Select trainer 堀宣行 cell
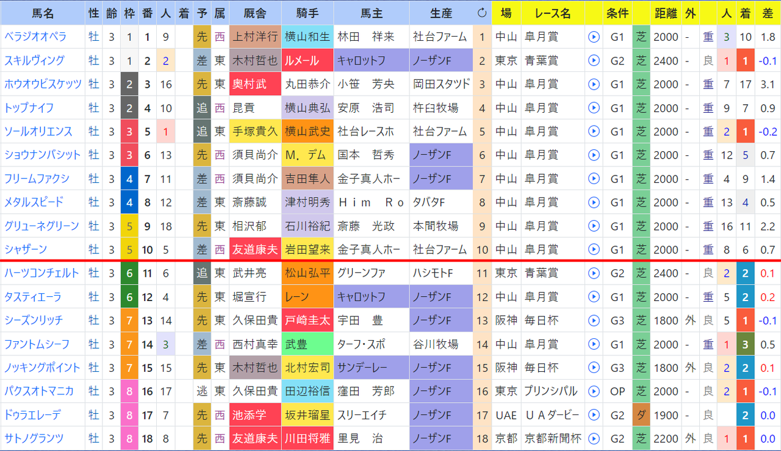 coord(255,297)
